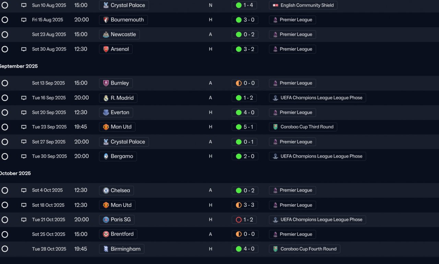Click the TV broadcast icon for Arsenal match
This screenshot has width=439, height=264.
[x=24, y=49]
